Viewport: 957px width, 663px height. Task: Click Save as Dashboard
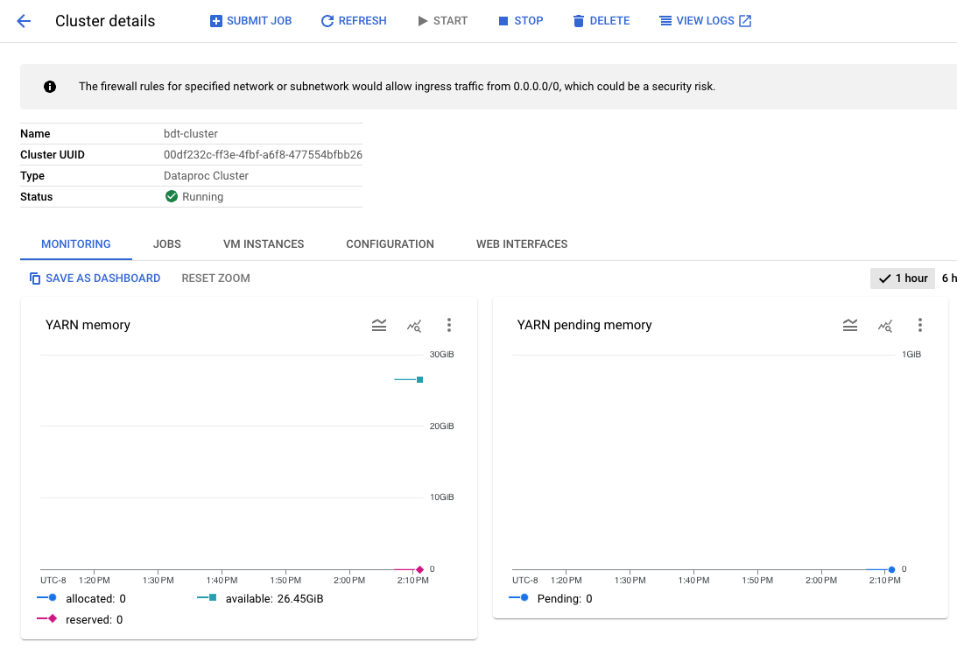95,279
